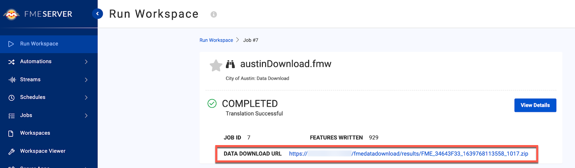Toggle the favorite star for austinDownload.fmw
This screenshot has width=575, height=168.
point(216,65)
